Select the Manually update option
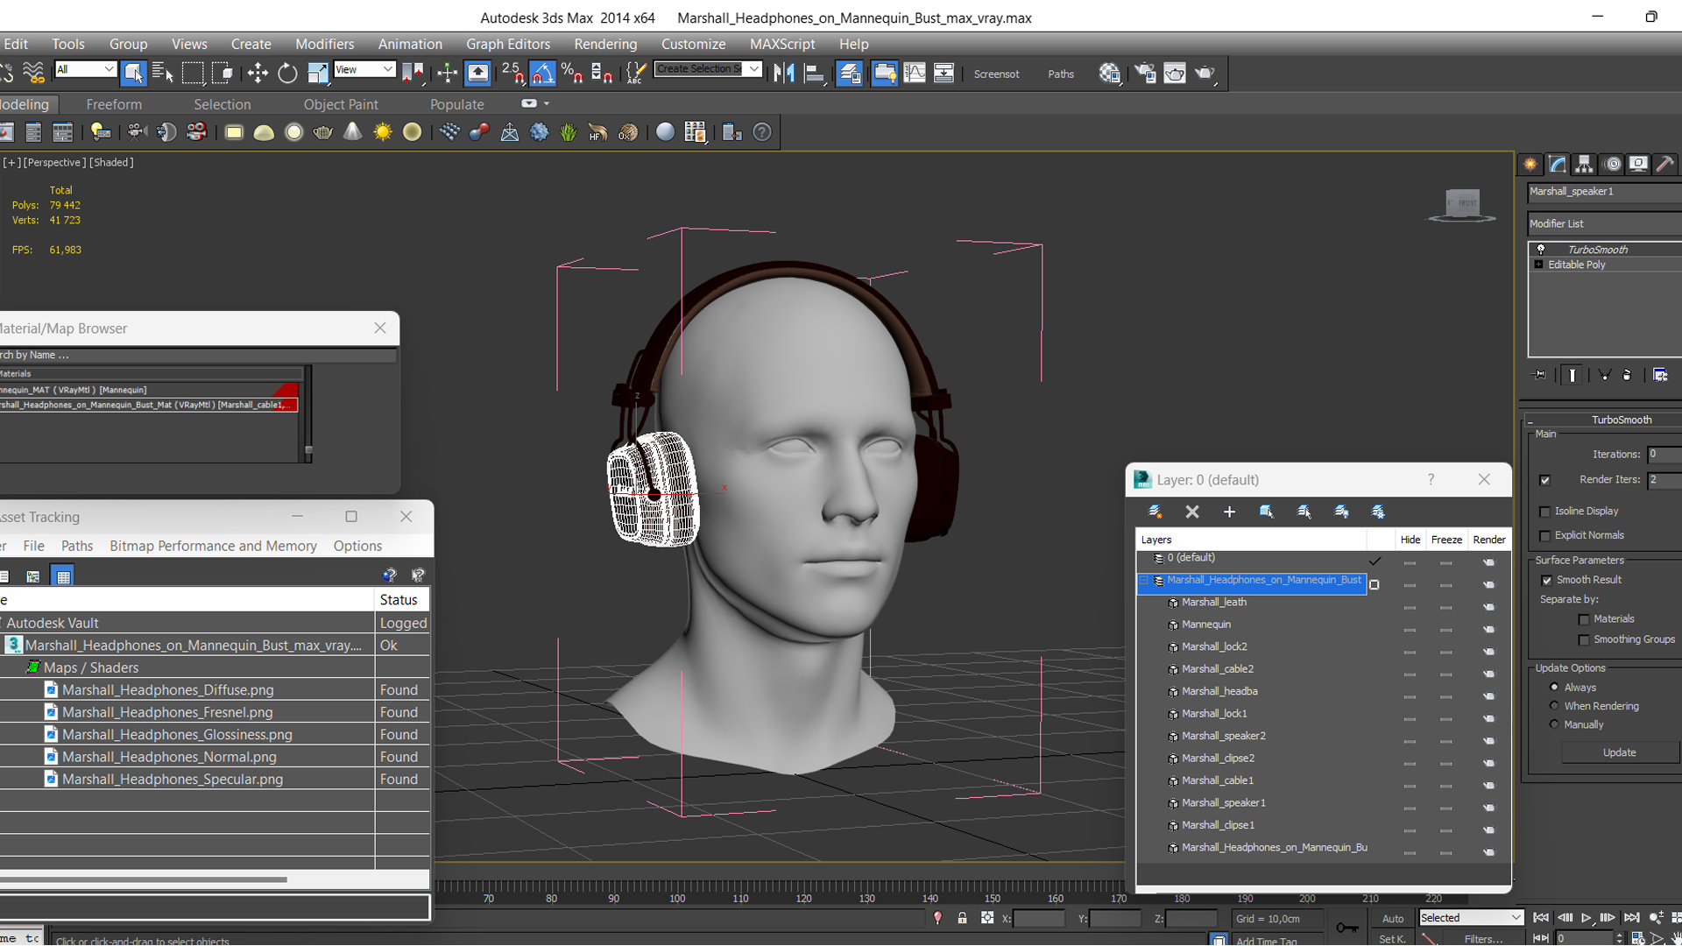 point(1555,724)
